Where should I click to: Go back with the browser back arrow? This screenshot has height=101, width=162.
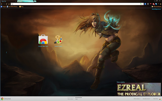[x=2, y=4]
